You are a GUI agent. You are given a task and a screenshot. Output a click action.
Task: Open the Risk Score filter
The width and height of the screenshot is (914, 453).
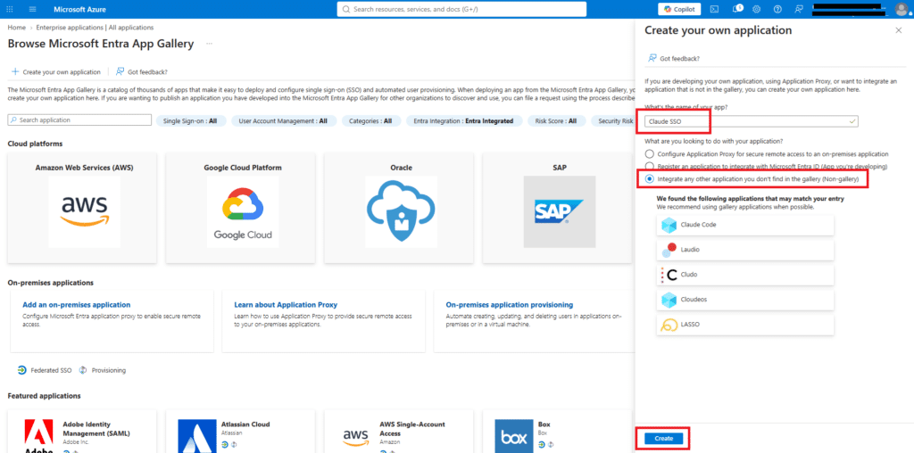(x=556, y=121)
